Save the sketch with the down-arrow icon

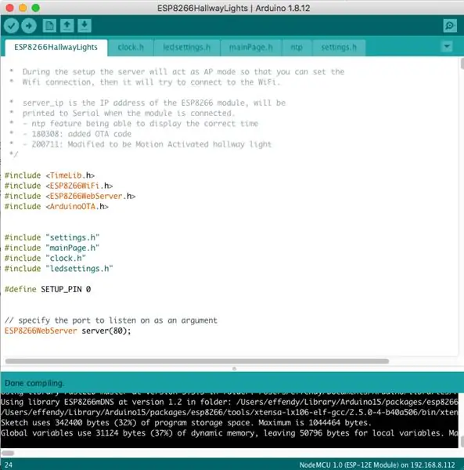(x=85, y=26)
